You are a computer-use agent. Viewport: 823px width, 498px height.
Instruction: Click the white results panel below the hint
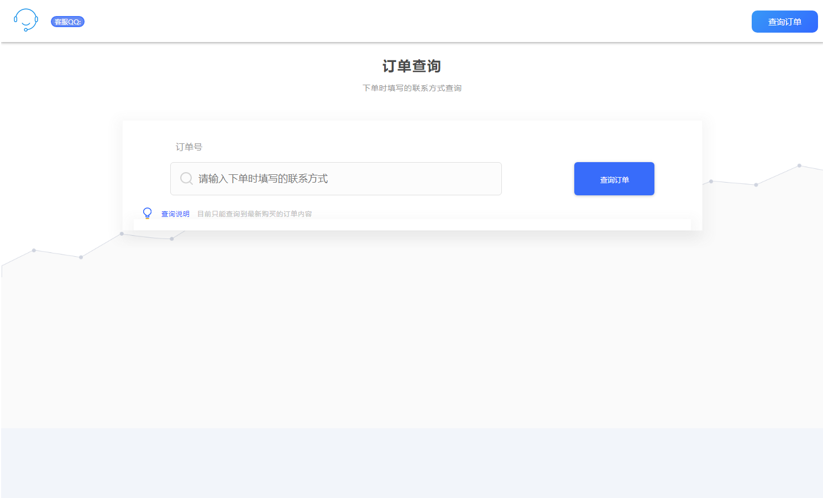(x=412, y=224)
